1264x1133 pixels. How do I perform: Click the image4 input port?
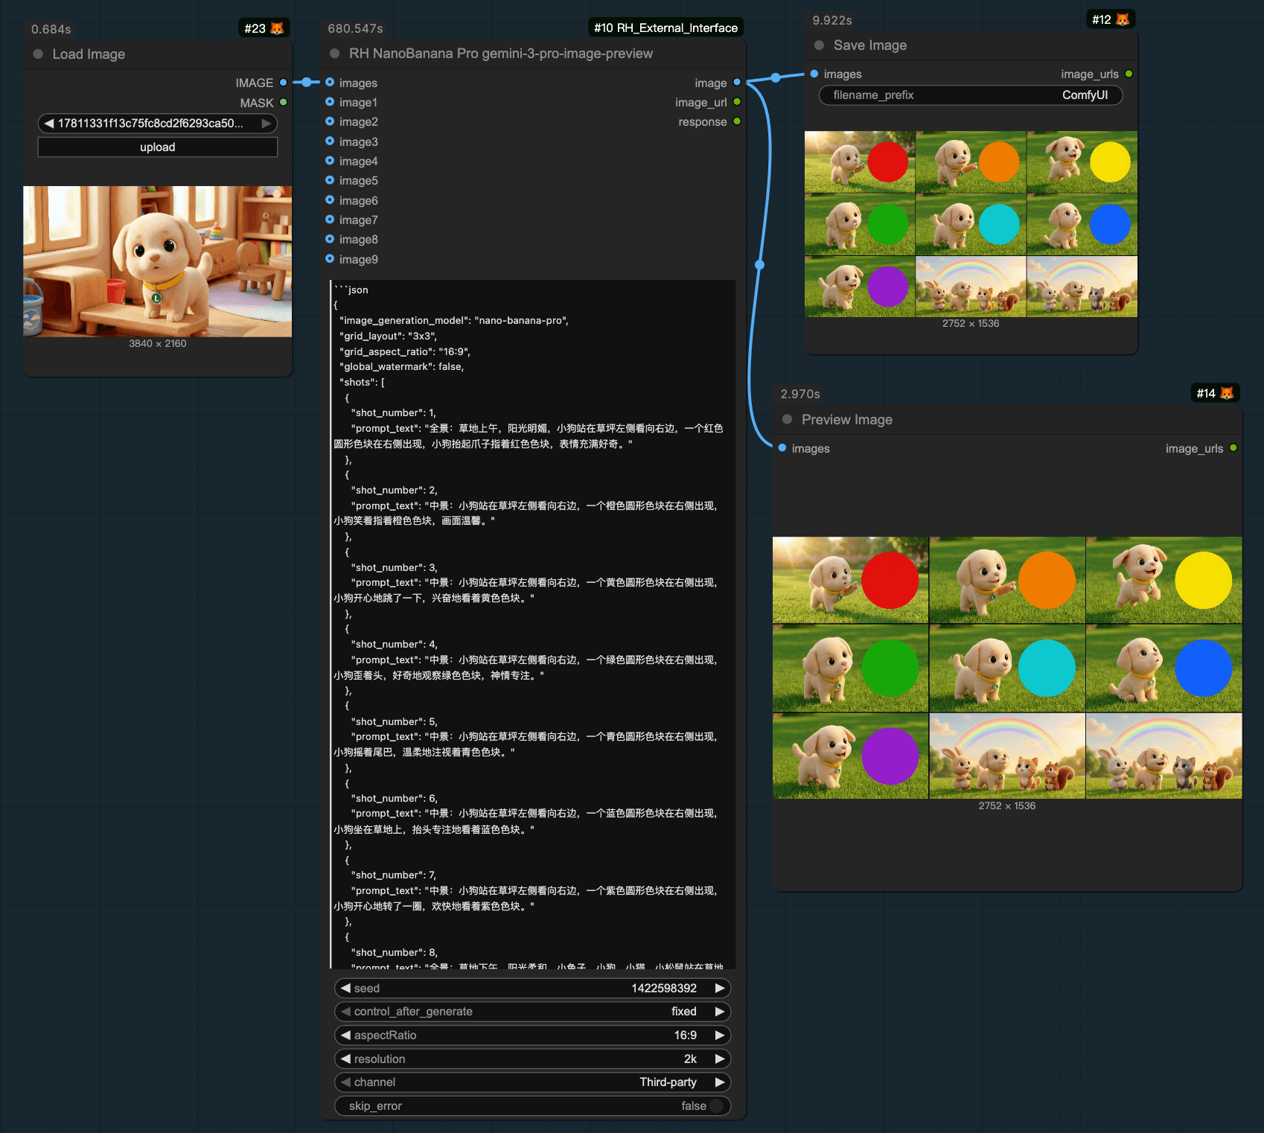(x=330, y=161)
